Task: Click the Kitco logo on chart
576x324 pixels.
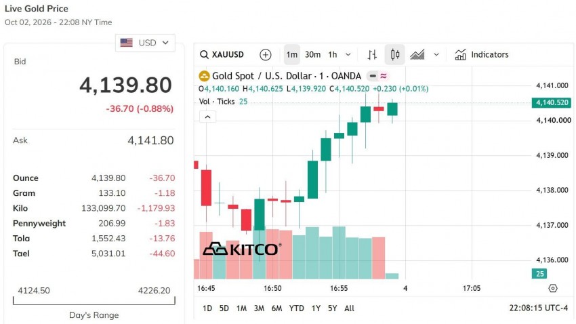Action: pyautogui.click(x=243, y=249)
